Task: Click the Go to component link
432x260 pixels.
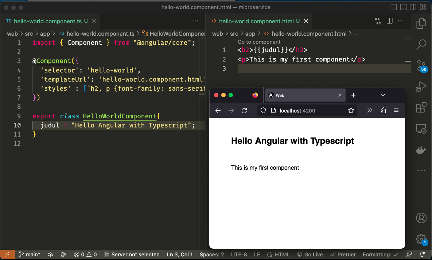Action: pos(259,42)
